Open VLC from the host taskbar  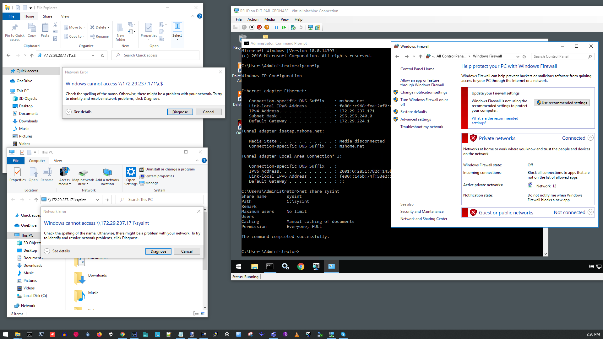(x=297, y=334)
